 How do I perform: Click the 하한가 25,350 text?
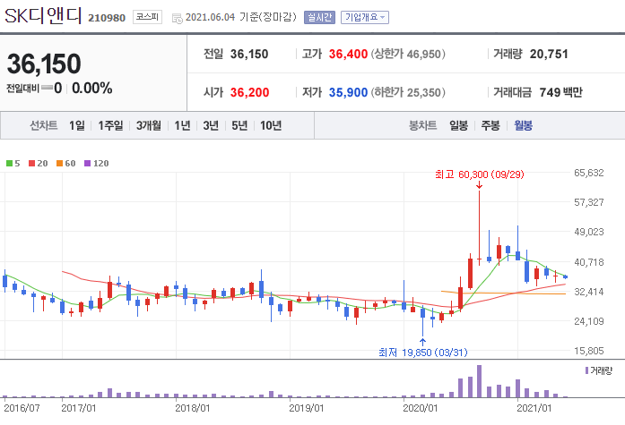point(408,93)
